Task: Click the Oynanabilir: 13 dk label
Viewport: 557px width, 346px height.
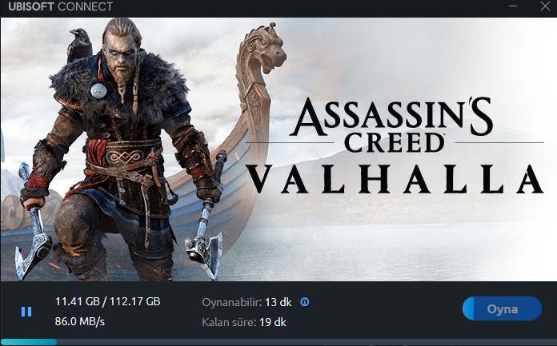Action: coord(246,302)
